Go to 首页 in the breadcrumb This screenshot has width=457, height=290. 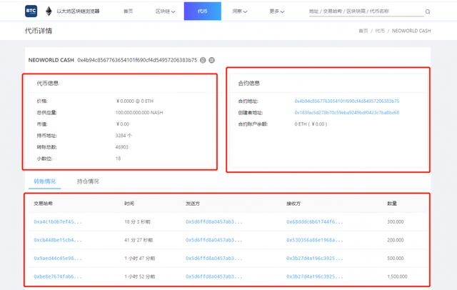(x=363, y=31)
